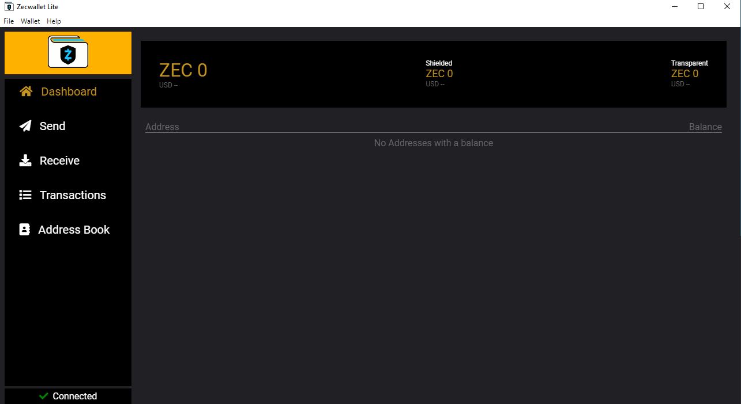Open the Help menu
Screen dimensions: 741x404
pyautogui.click(x=54, y=21)
